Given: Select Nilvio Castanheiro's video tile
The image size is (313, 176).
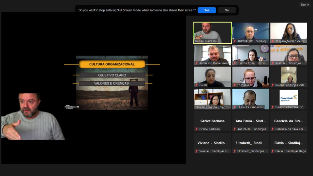Looking at the screenshot, I should 250,97.
